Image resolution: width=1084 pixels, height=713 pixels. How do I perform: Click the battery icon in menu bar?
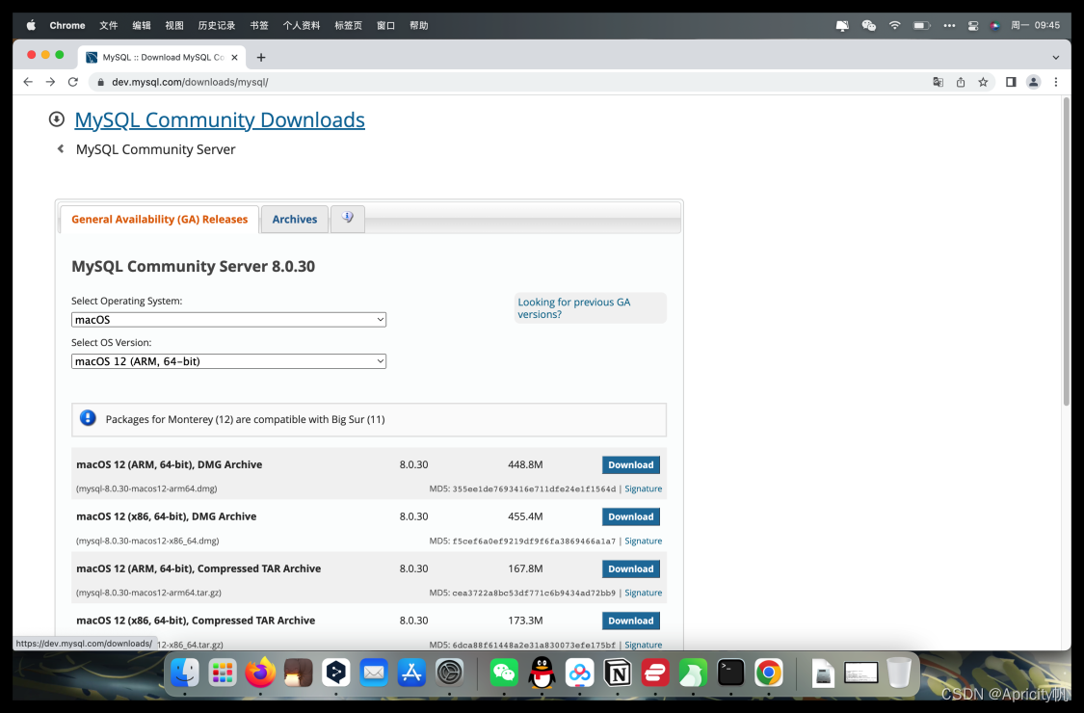point(921,26)
